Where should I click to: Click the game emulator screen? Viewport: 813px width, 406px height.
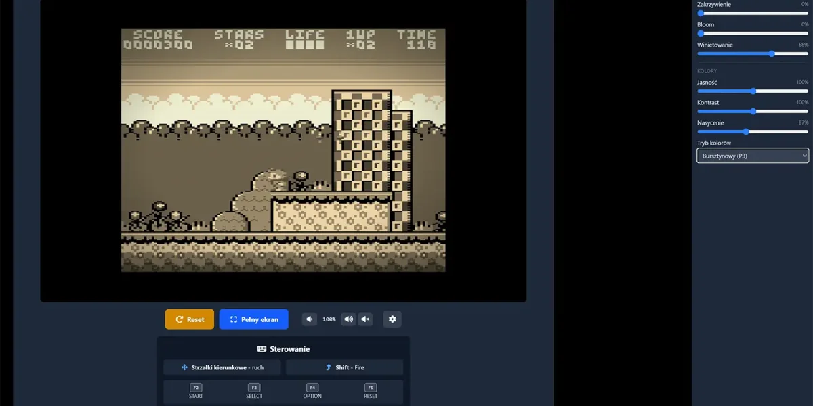pyautogui.click(x=283, y=150)
